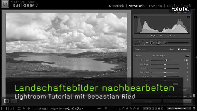The width and height of the screenshot is (197, 111).
Task: Filter by unflagged photos flag icon
Action: coord(110,108)
